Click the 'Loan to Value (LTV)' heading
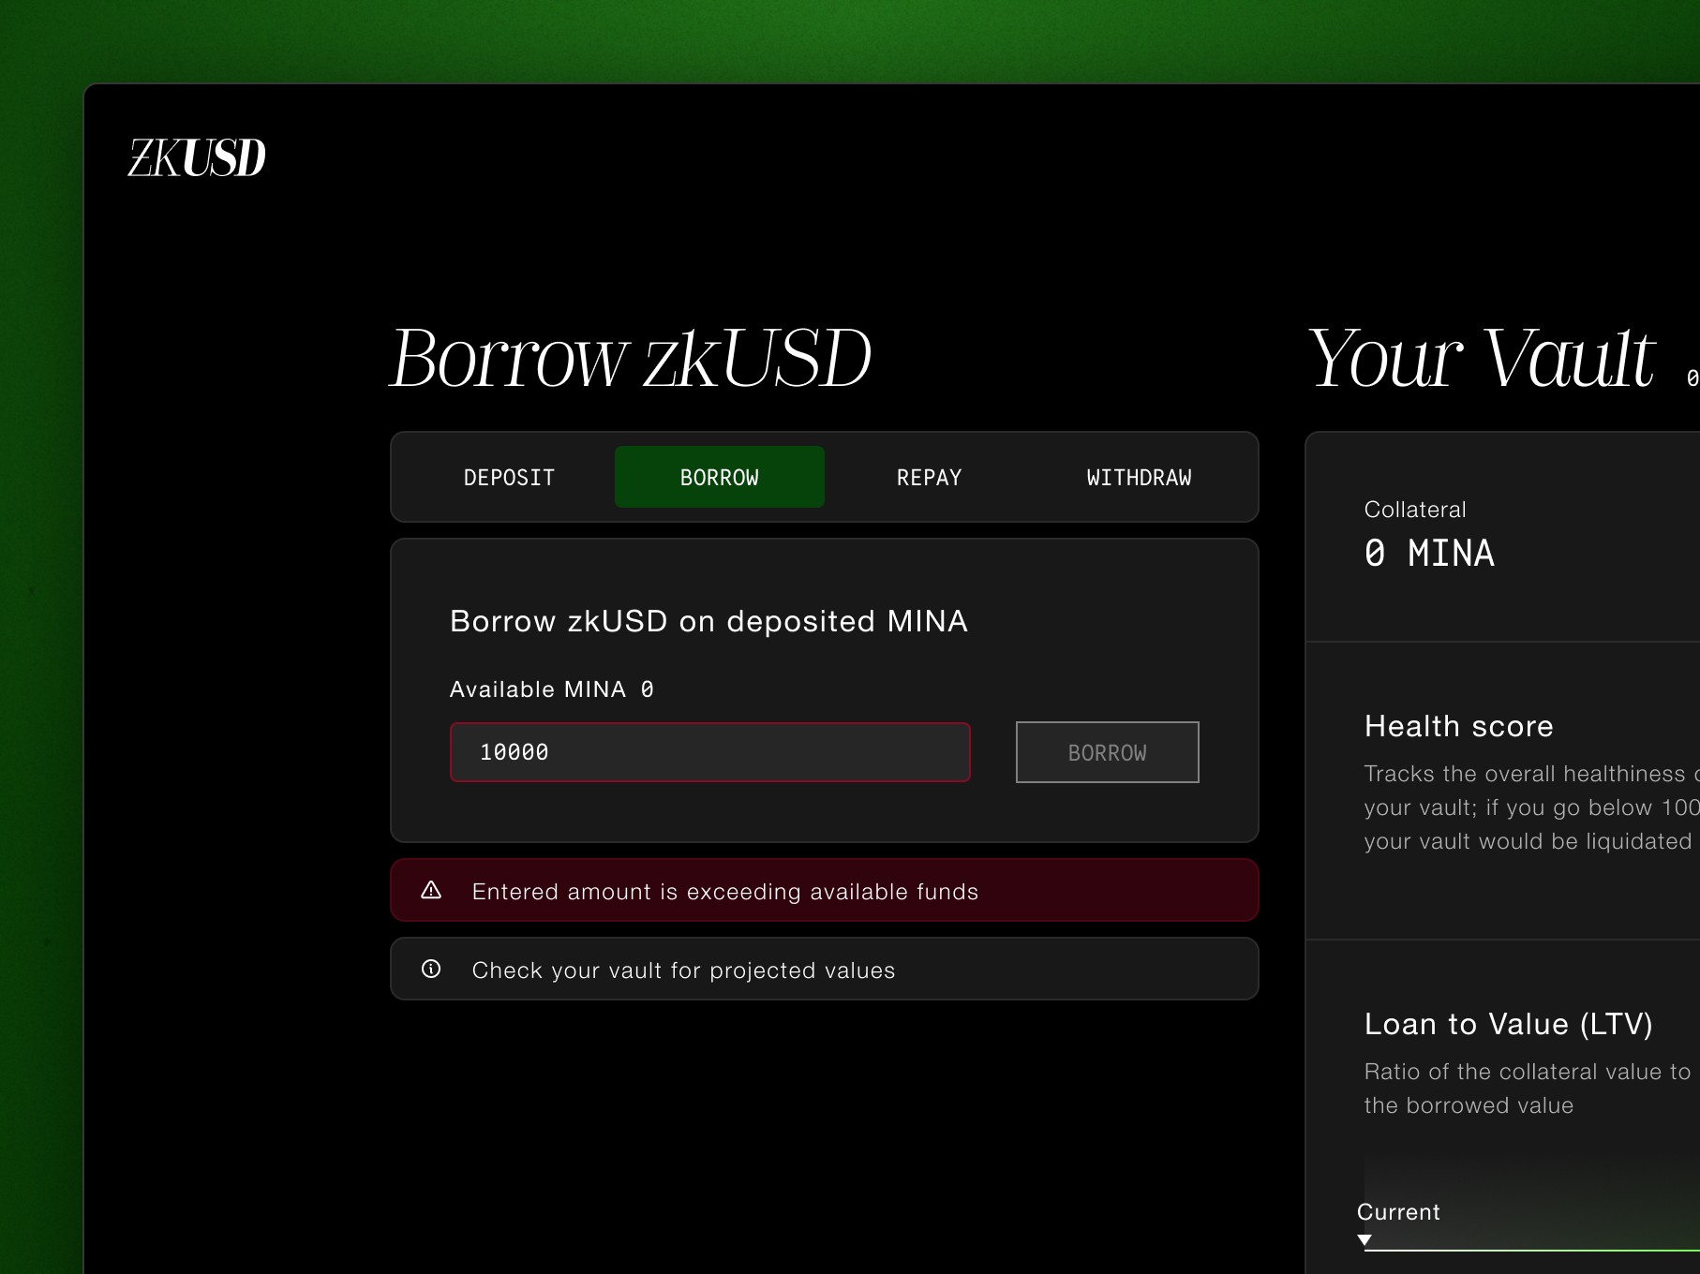This screenshot has height=1274, width=1700. 1509,1024
